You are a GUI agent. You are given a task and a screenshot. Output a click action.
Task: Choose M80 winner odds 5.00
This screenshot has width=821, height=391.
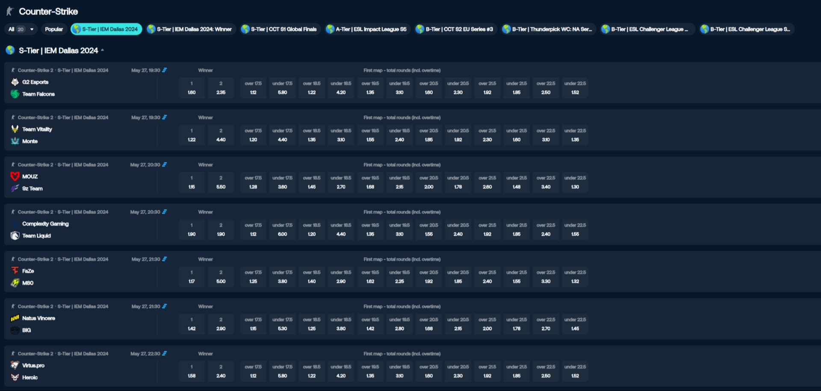coord(221,277)
